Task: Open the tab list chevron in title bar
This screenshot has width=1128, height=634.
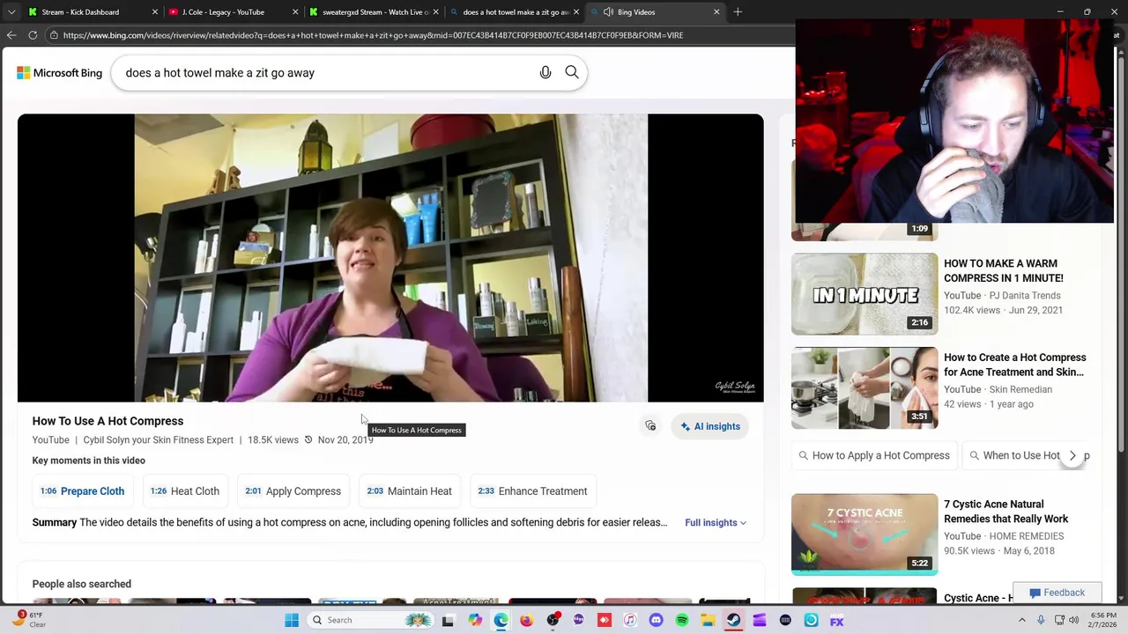Action: pos(11,12)
